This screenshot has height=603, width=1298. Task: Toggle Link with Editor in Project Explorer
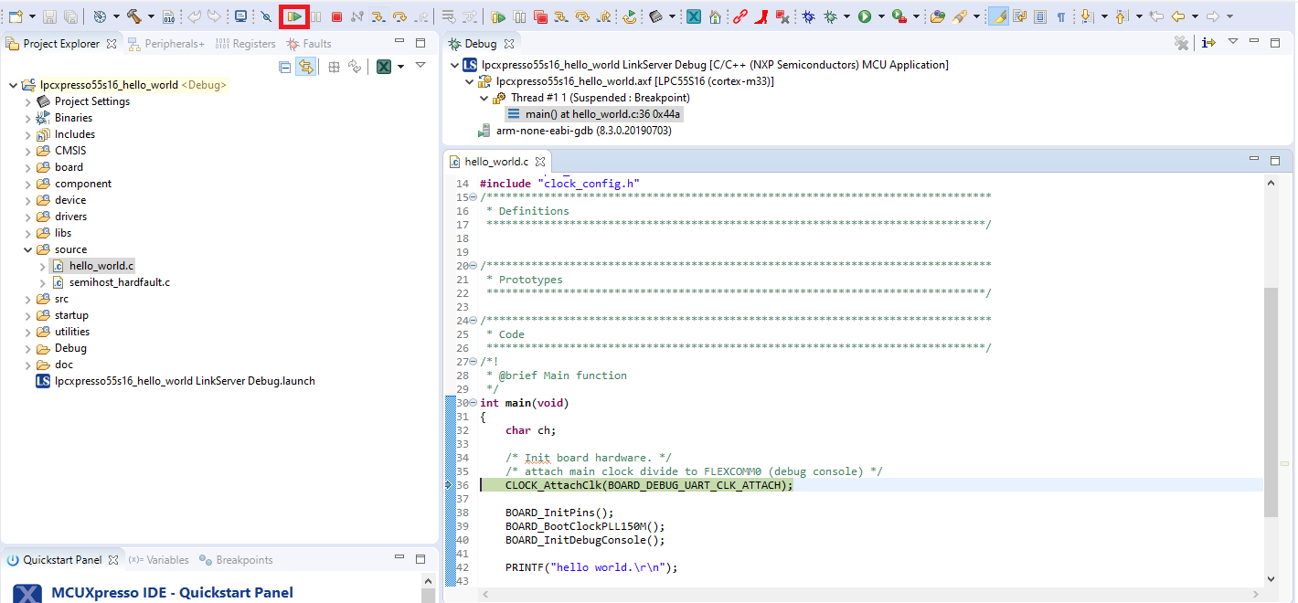(x=305, y=67)
